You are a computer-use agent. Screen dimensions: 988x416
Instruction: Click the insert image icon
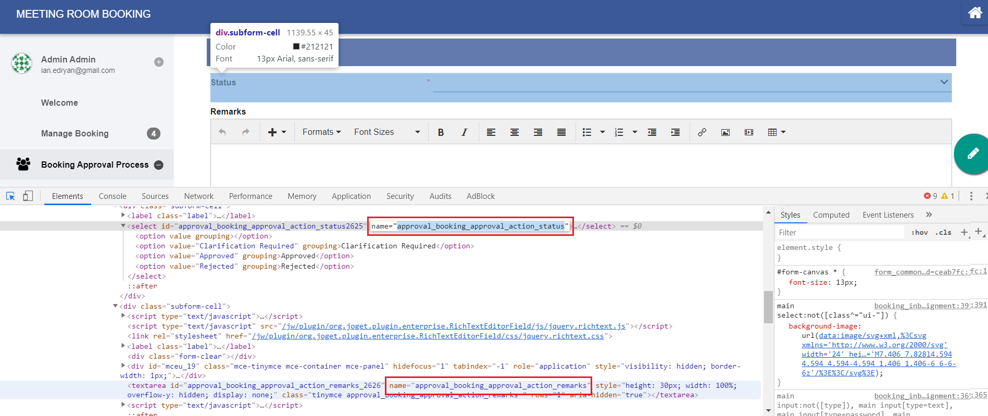(725, 132)
